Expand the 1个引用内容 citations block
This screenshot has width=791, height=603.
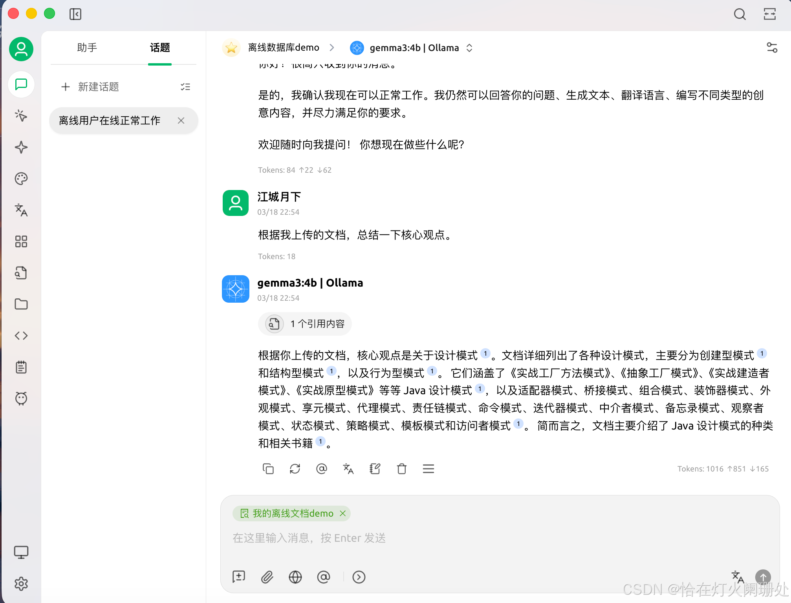305,324
